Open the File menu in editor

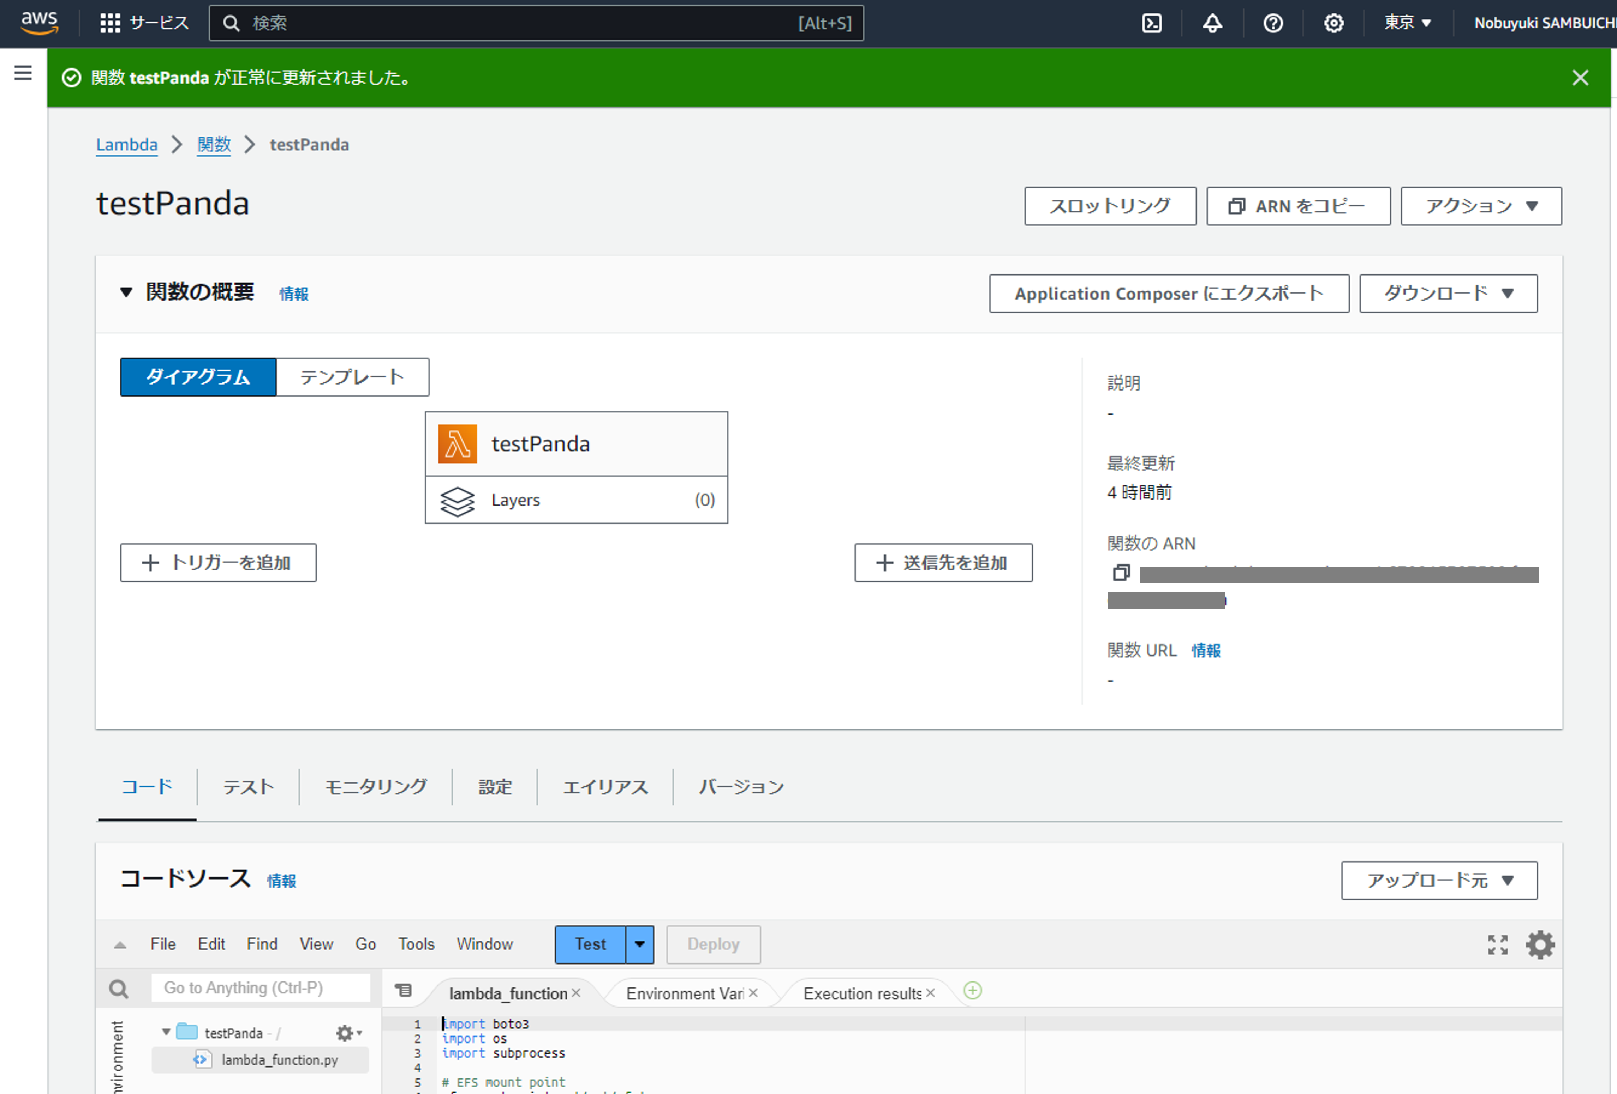click(x=163, y=944)
